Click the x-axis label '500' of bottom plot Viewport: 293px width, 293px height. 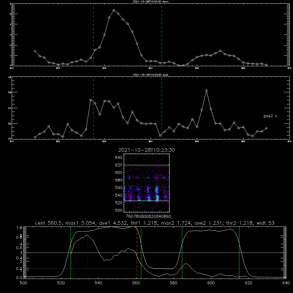pyautogui.click(x=23, y=283)
